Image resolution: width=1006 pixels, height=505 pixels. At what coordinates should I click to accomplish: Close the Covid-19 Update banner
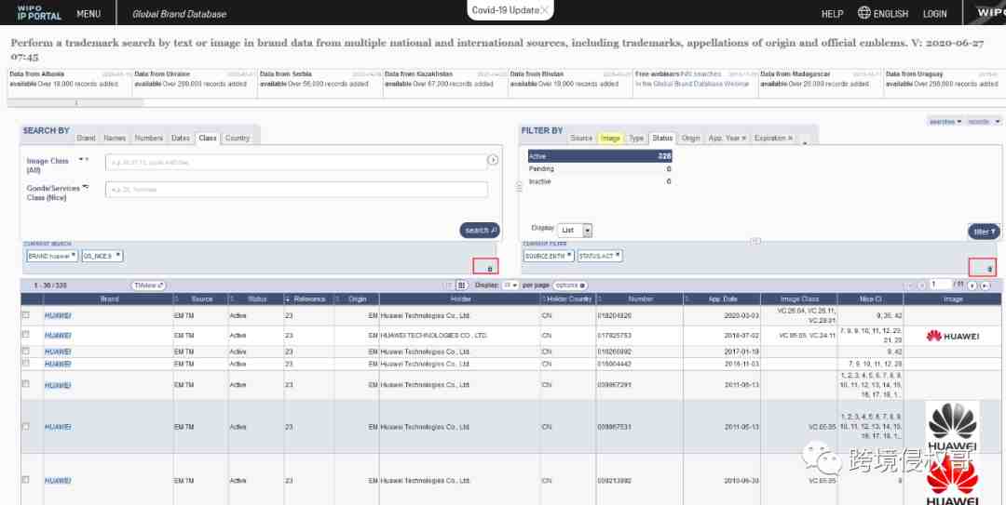tap(545, 10)
